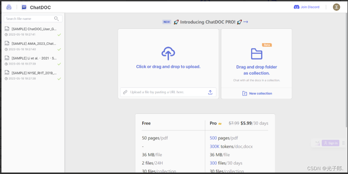This screenshot has width=348, height=174.
Task: Click the drag handle beside Sign in
Action: 343,143
